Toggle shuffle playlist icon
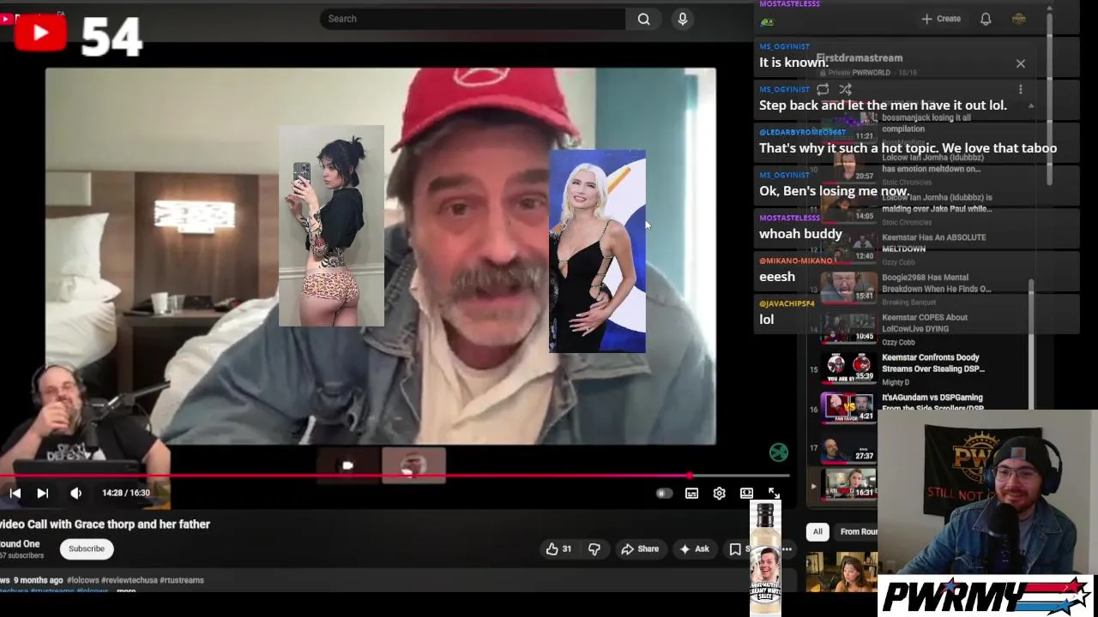Viewport: 1098px width, 617px height. click(x=845, y=89)
